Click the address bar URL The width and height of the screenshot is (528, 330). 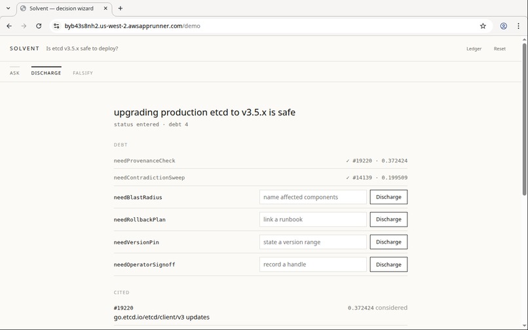(132, 26)
